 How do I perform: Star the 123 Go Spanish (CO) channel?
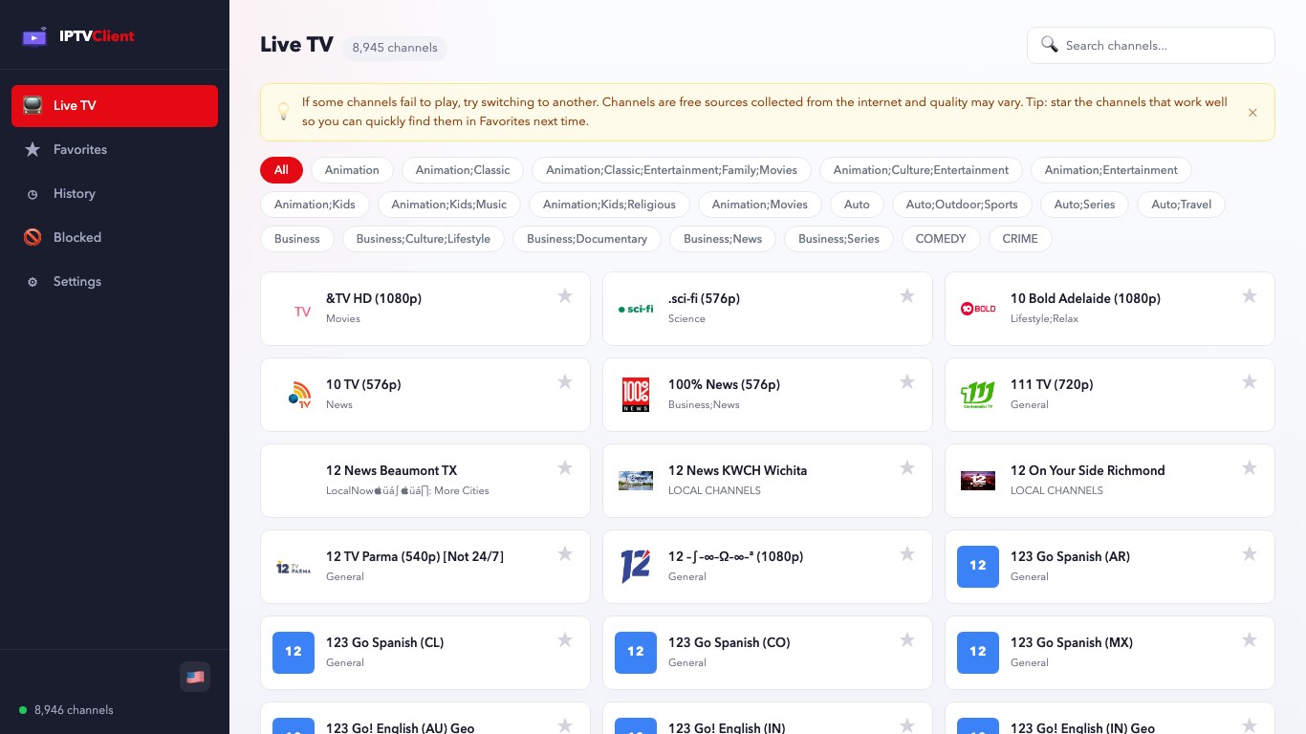[907, 640]
